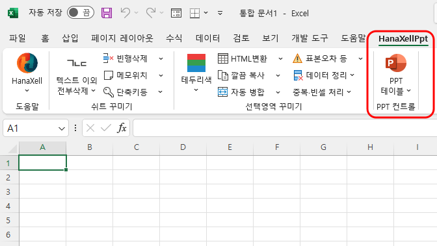Select column F header
This screenshot has height=246, width=437.
(x=277, y=147)
